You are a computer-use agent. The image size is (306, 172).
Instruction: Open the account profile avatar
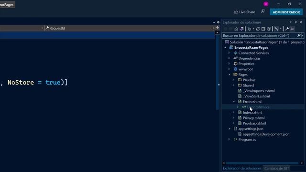(x=266, y=4)
